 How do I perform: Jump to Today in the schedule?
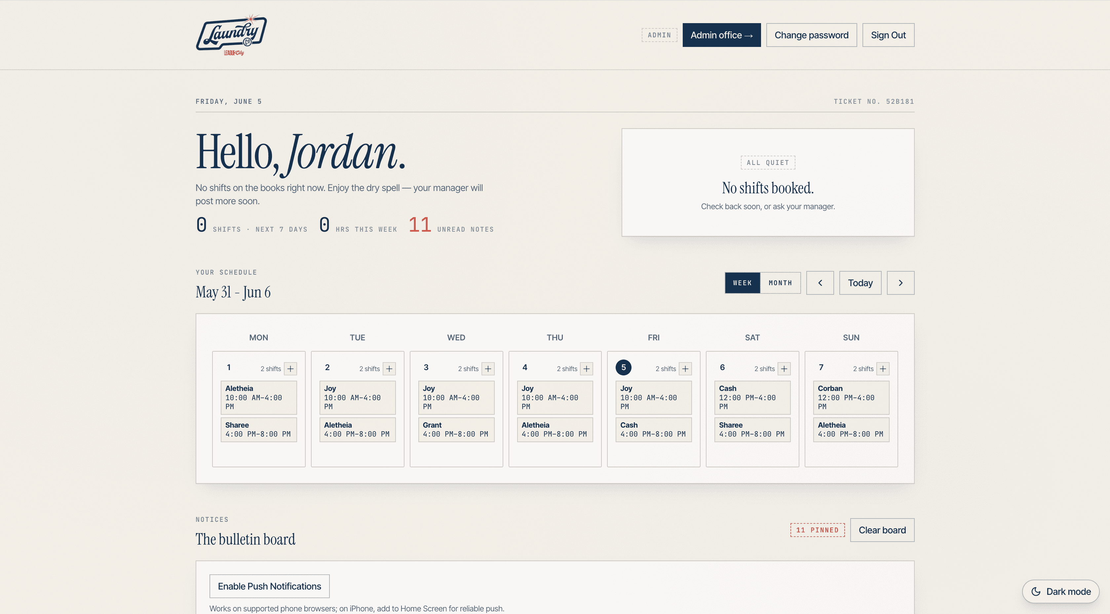coord(860,283)
